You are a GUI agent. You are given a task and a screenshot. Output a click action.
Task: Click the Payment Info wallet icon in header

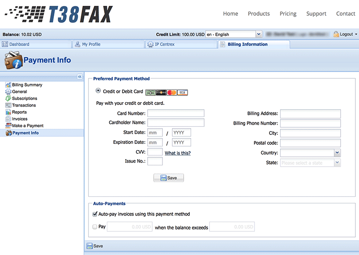[x=13, y=60]
